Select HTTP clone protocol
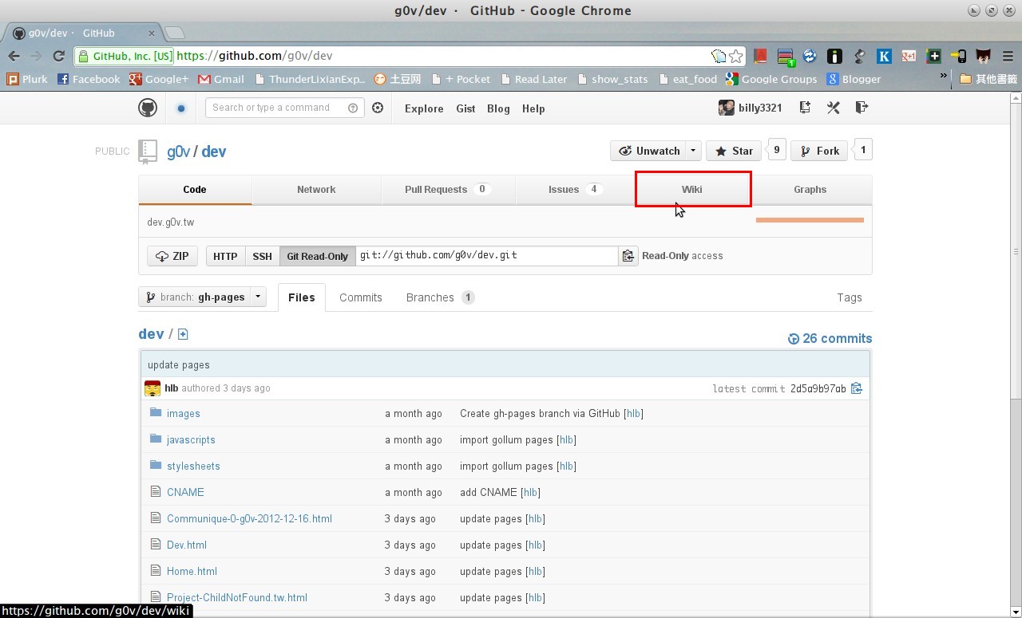The height and width of the screenshot is (618, 1022). [225, 256]
